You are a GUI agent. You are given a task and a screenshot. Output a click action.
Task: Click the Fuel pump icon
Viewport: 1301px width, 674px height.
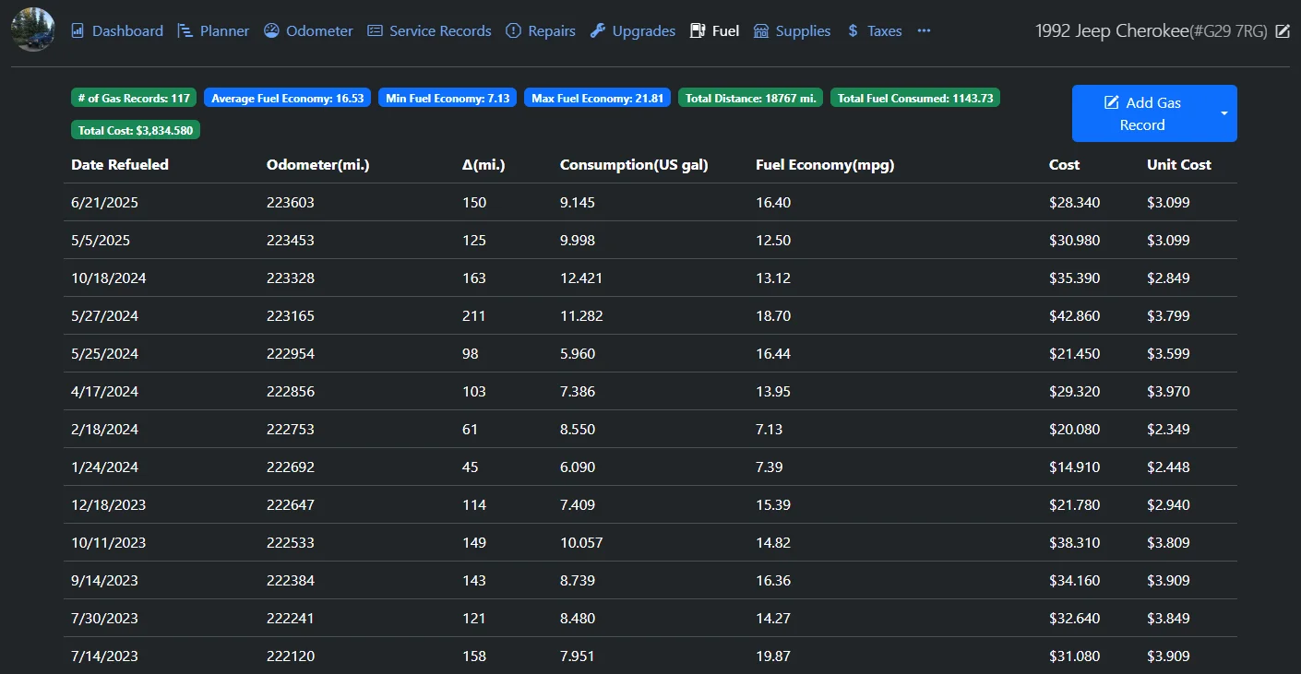[x=698, y=31]
